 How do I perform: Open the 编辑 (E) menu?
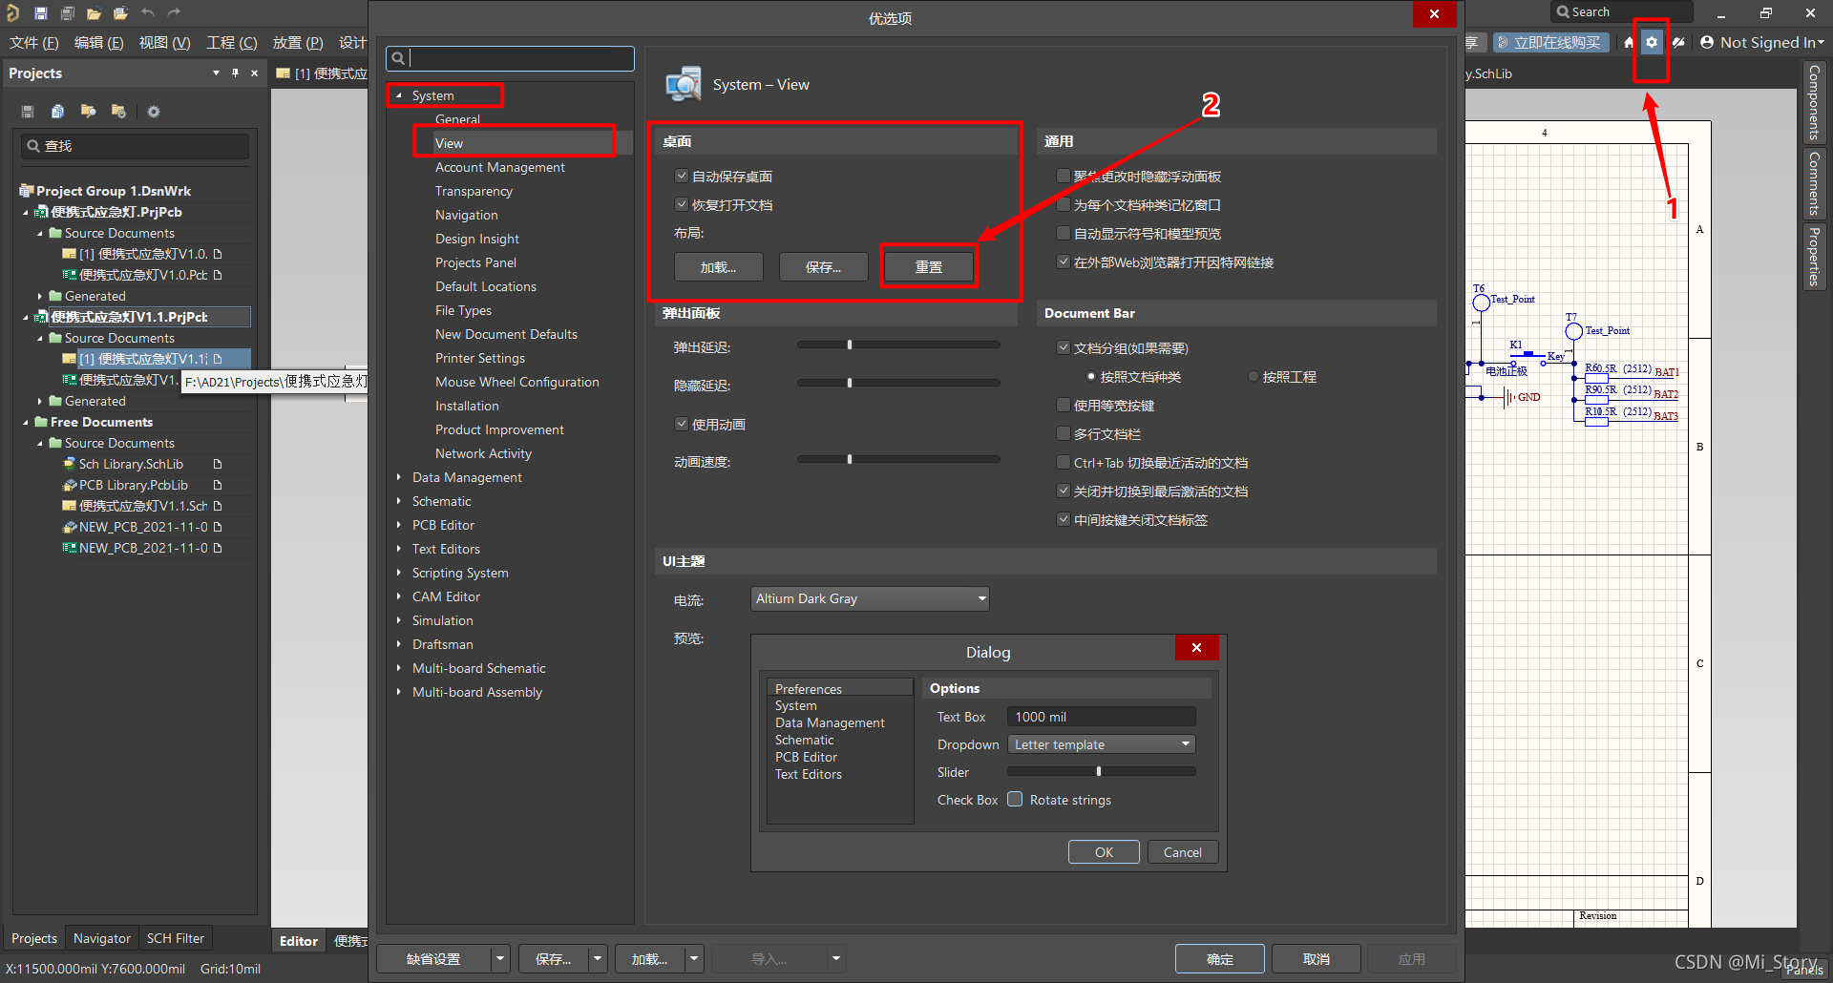[x=98, y=43]
